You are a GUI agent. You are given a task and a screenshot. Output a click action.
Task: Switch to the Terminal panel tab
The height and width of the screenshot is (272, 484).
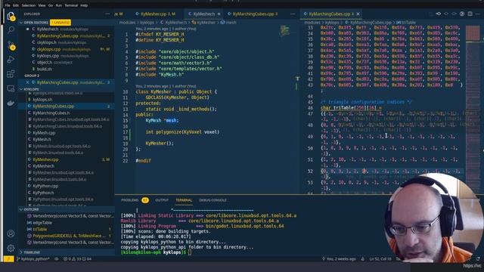click(184, 200)
